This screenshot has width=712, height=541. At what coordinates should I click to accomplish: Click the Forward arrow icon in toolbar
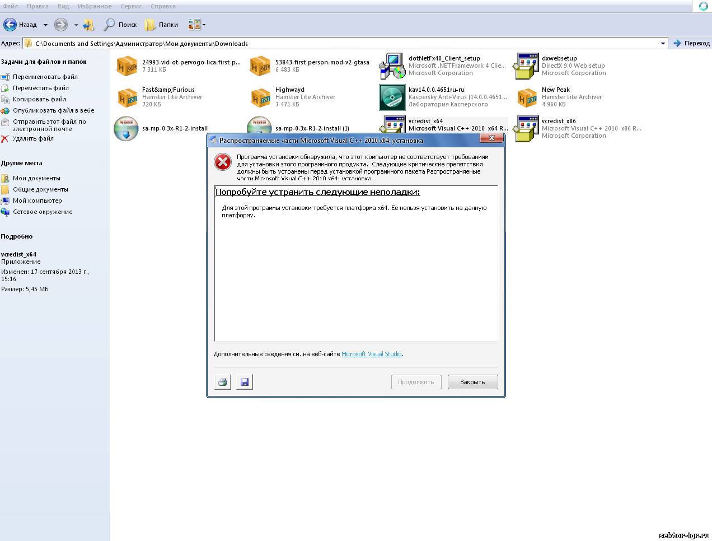[60, 25]
